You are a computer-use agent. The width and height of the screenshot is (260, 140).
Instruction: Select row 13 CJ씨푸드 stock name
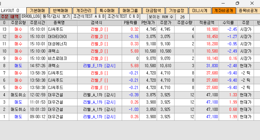(x=56, y=29)
